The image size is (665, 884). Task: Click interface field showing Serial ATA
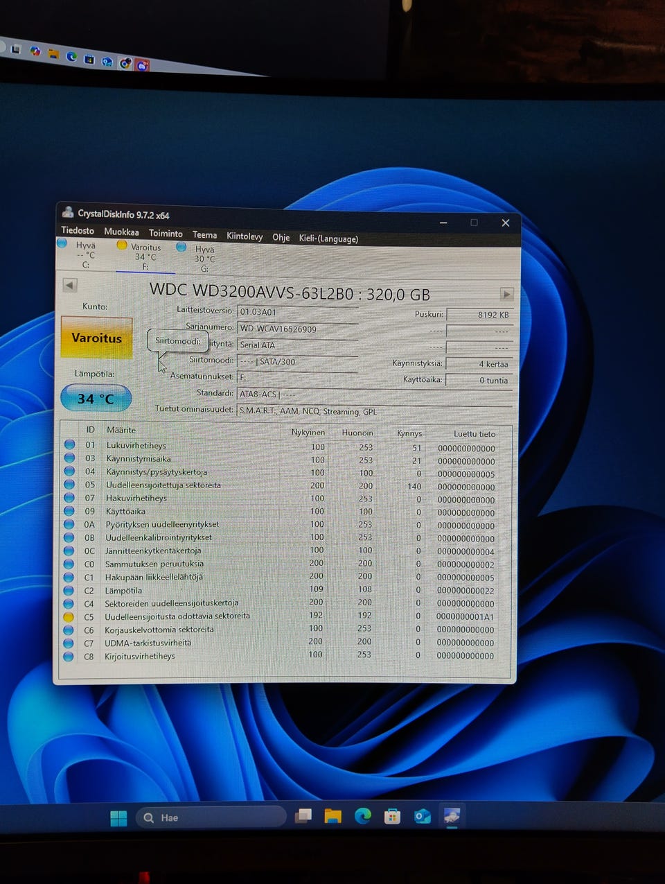pyautogui.click(x=298, y=345)
